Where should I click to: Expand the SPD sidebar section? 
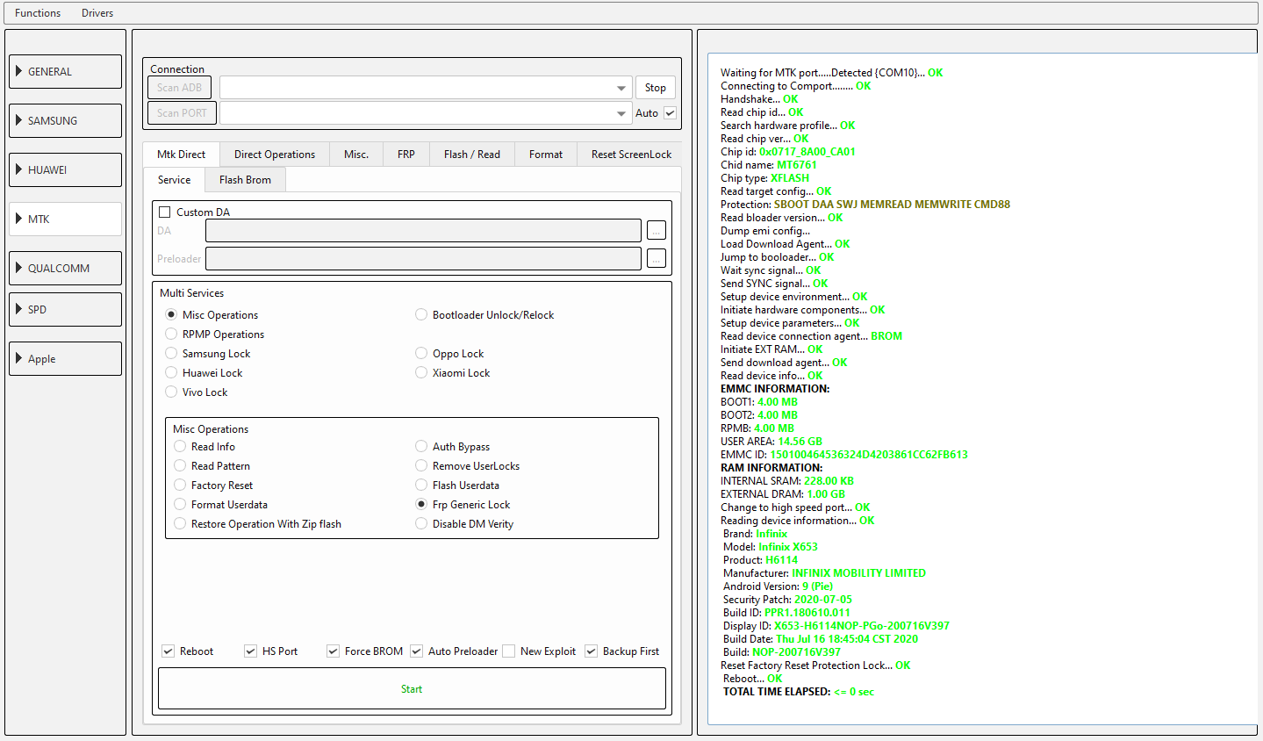66,310
